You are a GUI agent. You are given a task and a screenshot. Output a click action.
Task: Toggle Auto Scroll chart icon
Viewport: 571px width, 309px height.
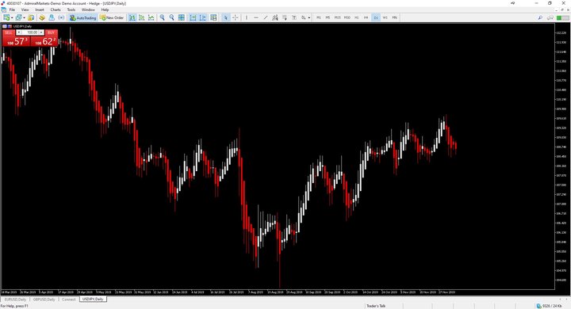[193, 17]
